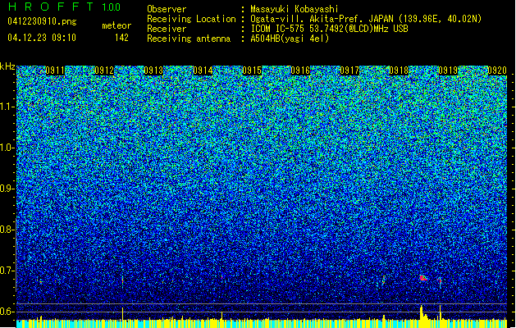
Task: Click the kHz axis unit label
Action: [7, 66]
